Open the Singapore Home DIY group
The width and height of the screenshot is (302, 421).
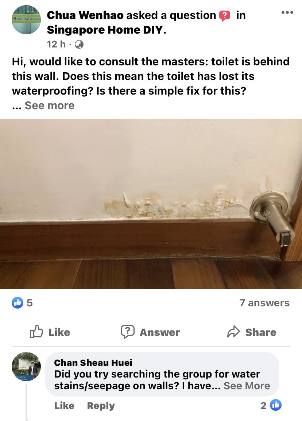point(105,30)
